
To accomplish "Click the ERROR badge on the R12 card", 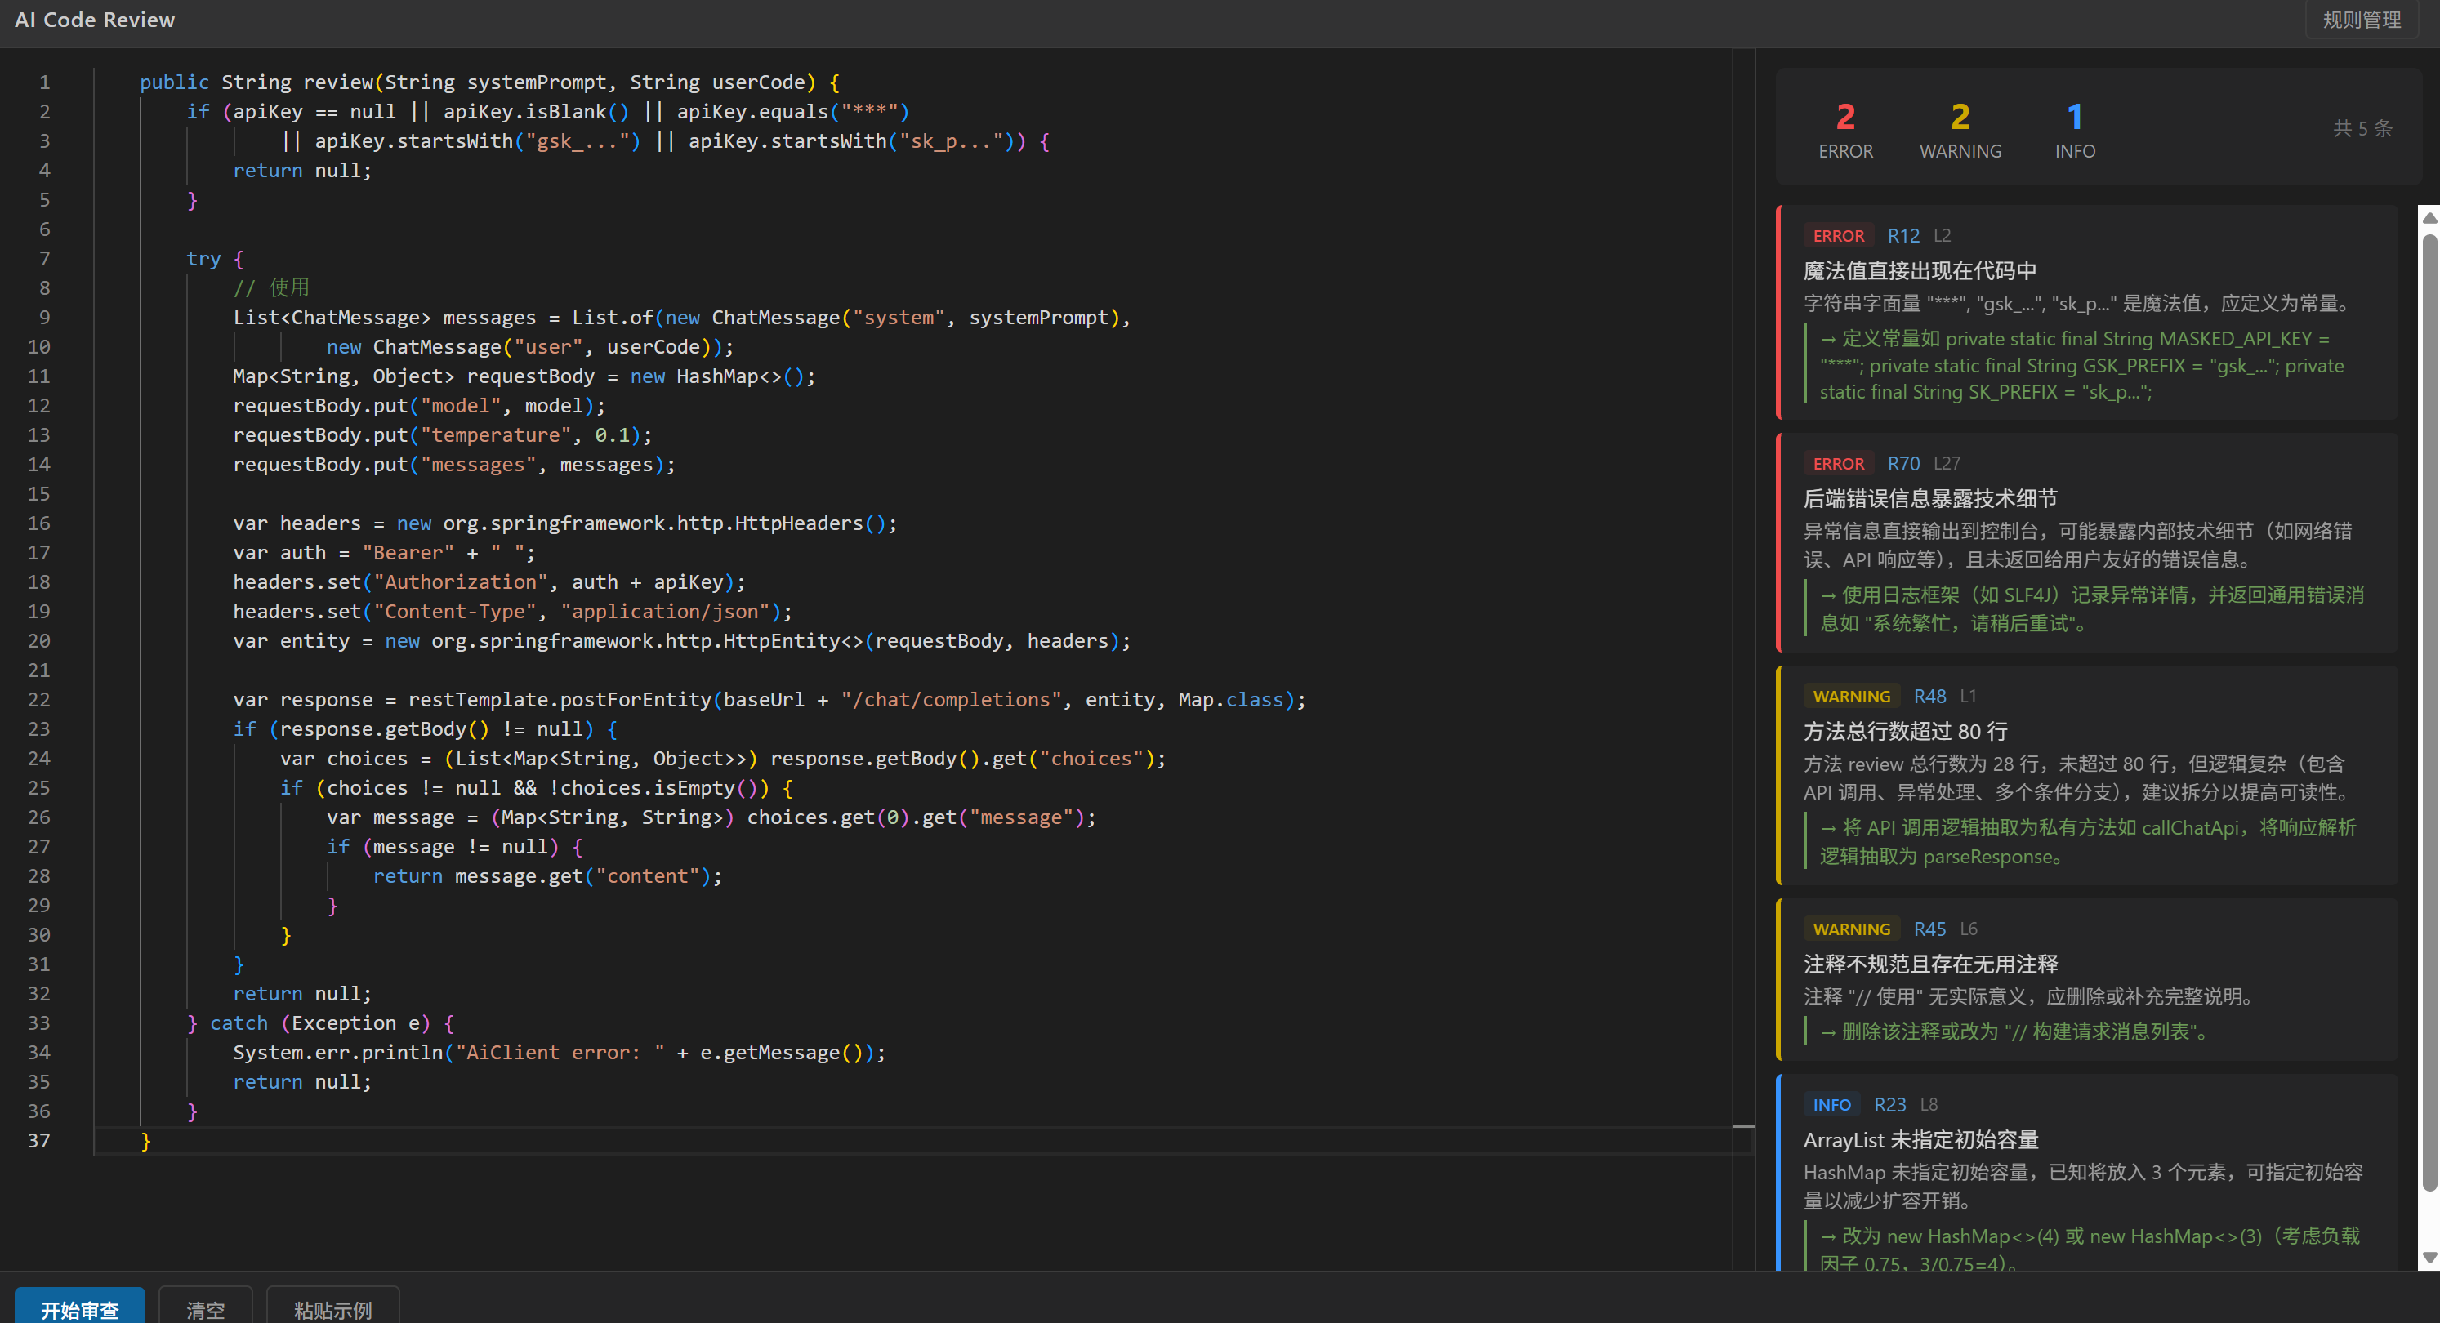I will (1839, 236).
